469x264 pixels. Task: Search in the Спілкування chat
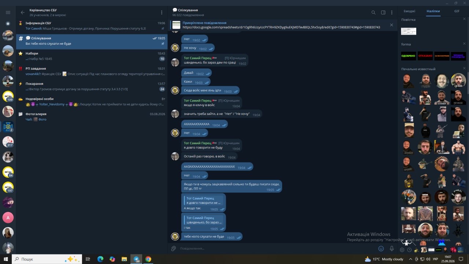click(373, 12)
